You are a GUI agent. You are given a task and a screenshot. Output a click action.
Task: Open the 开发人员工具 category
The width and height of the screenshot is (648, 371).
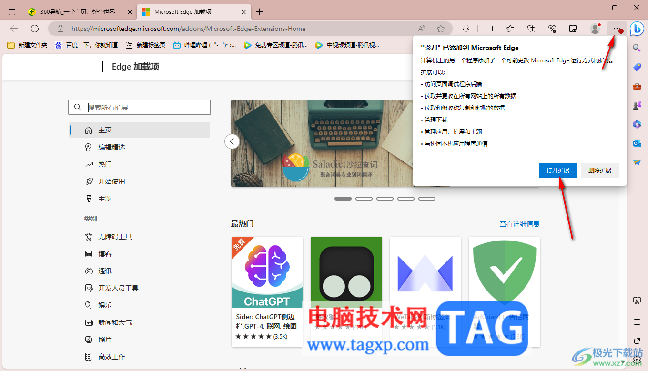tap(140, 288)
